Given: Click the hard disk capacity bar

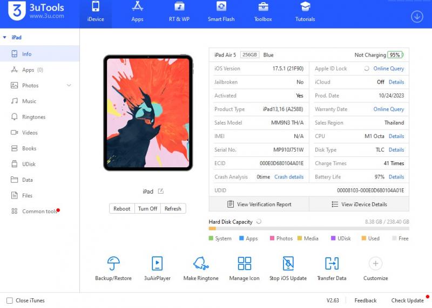Looking at the screenshot, I should pos(308,229).
